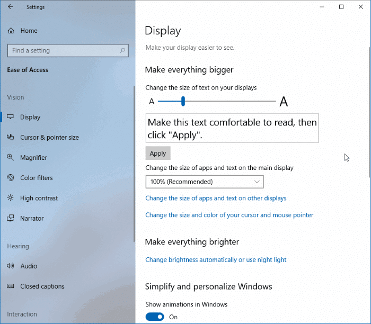Click the Audio speaker icon
This screenshot has height=324, width=371.
11,266
